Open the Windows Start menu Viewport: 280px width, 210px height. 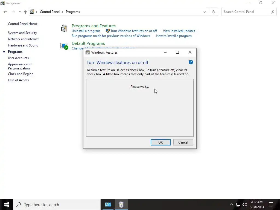click(x=7, y=205)
